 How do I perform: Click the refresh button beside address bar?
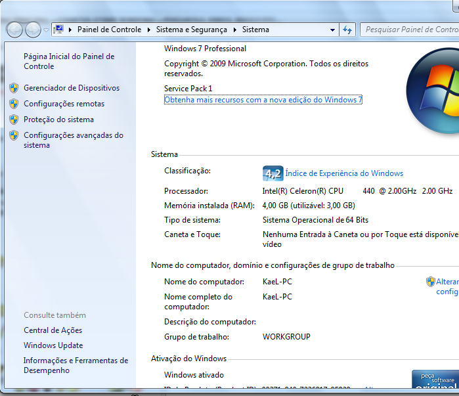click(x=348, y=30)
